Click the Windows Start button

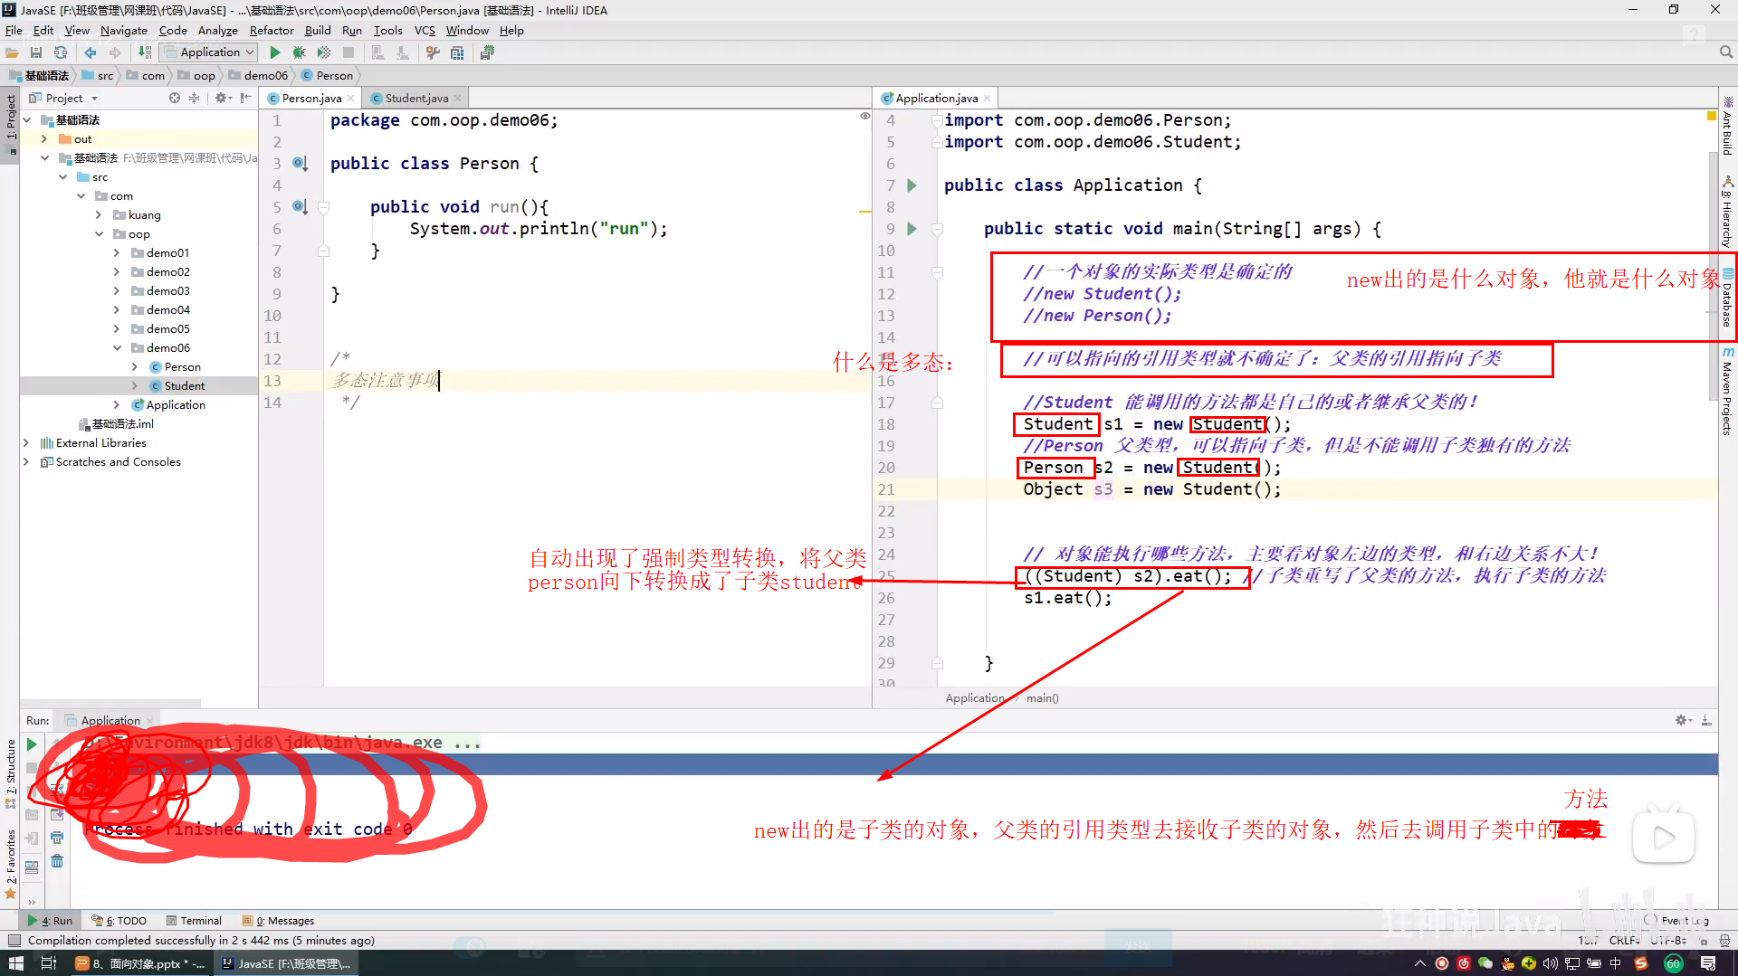click(x=15, y=963)
